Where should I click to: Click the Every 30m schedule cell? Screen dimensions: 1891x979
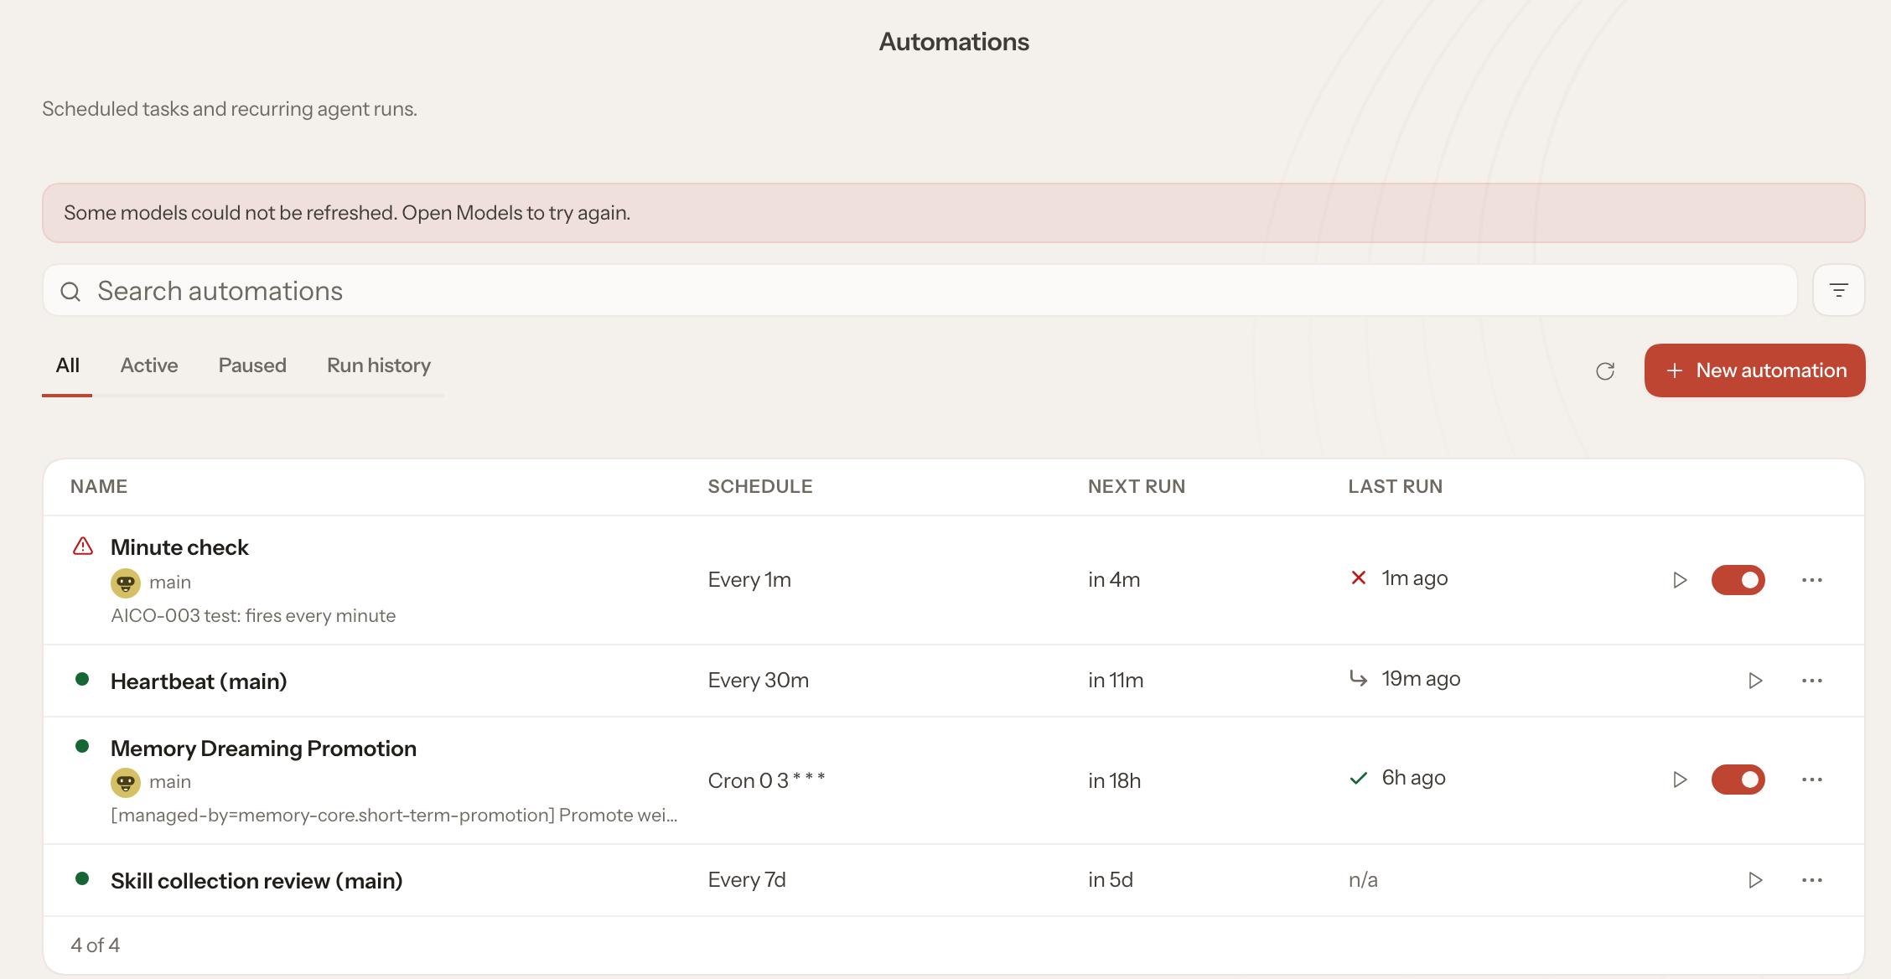[x=759, y=680]
